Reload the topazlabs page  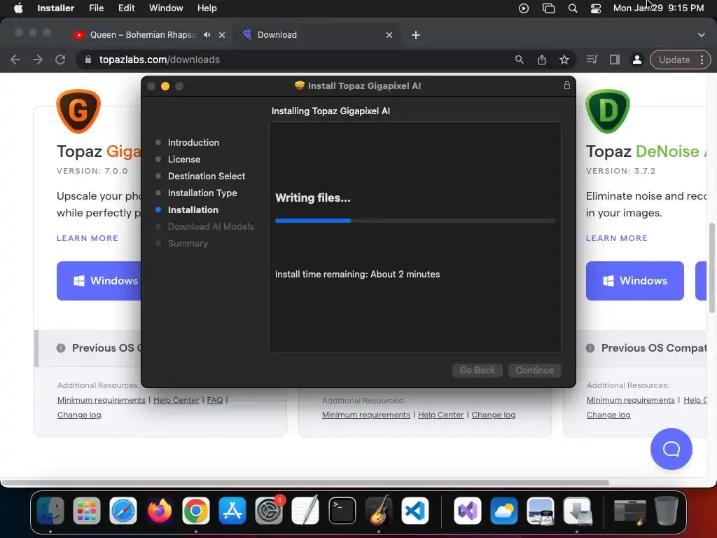click(60, 60)
